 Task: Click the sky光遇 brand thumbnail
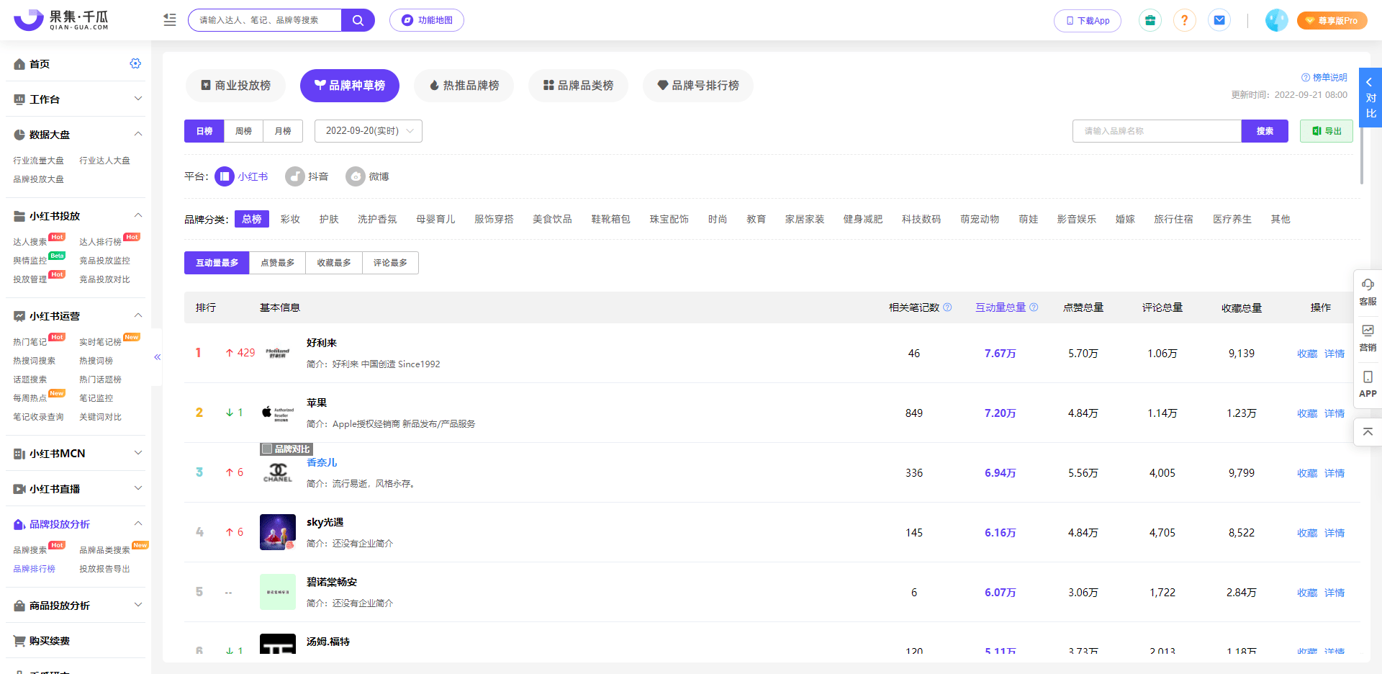278,532
